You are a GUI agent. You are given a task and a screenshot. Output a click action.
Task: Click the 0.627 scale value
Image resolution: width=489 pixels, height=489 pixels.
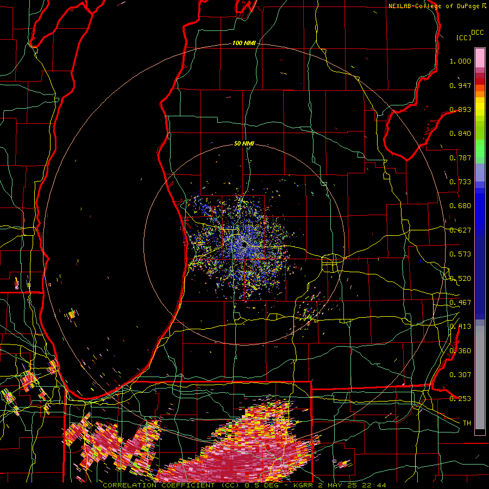460,230
